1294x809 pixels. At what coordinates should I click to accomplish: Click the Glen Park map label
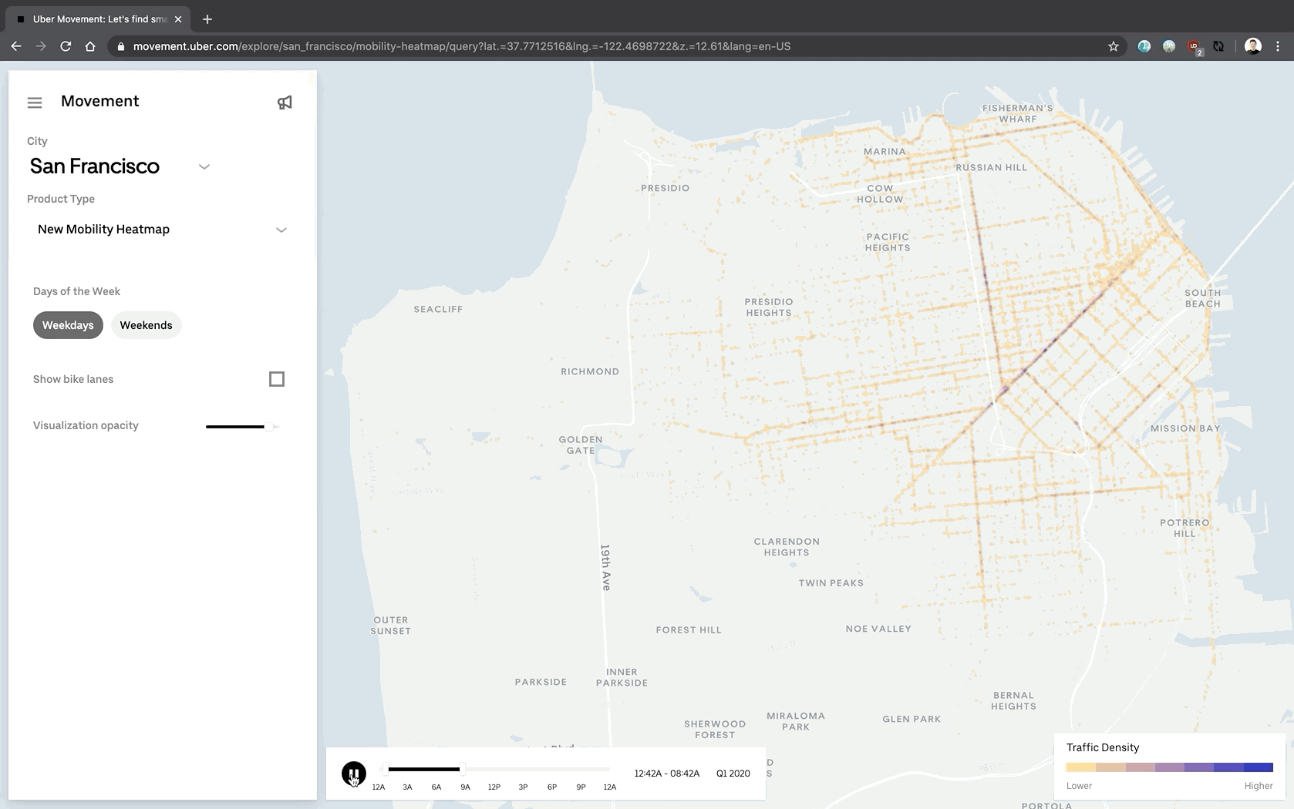(x=912, y=719)
